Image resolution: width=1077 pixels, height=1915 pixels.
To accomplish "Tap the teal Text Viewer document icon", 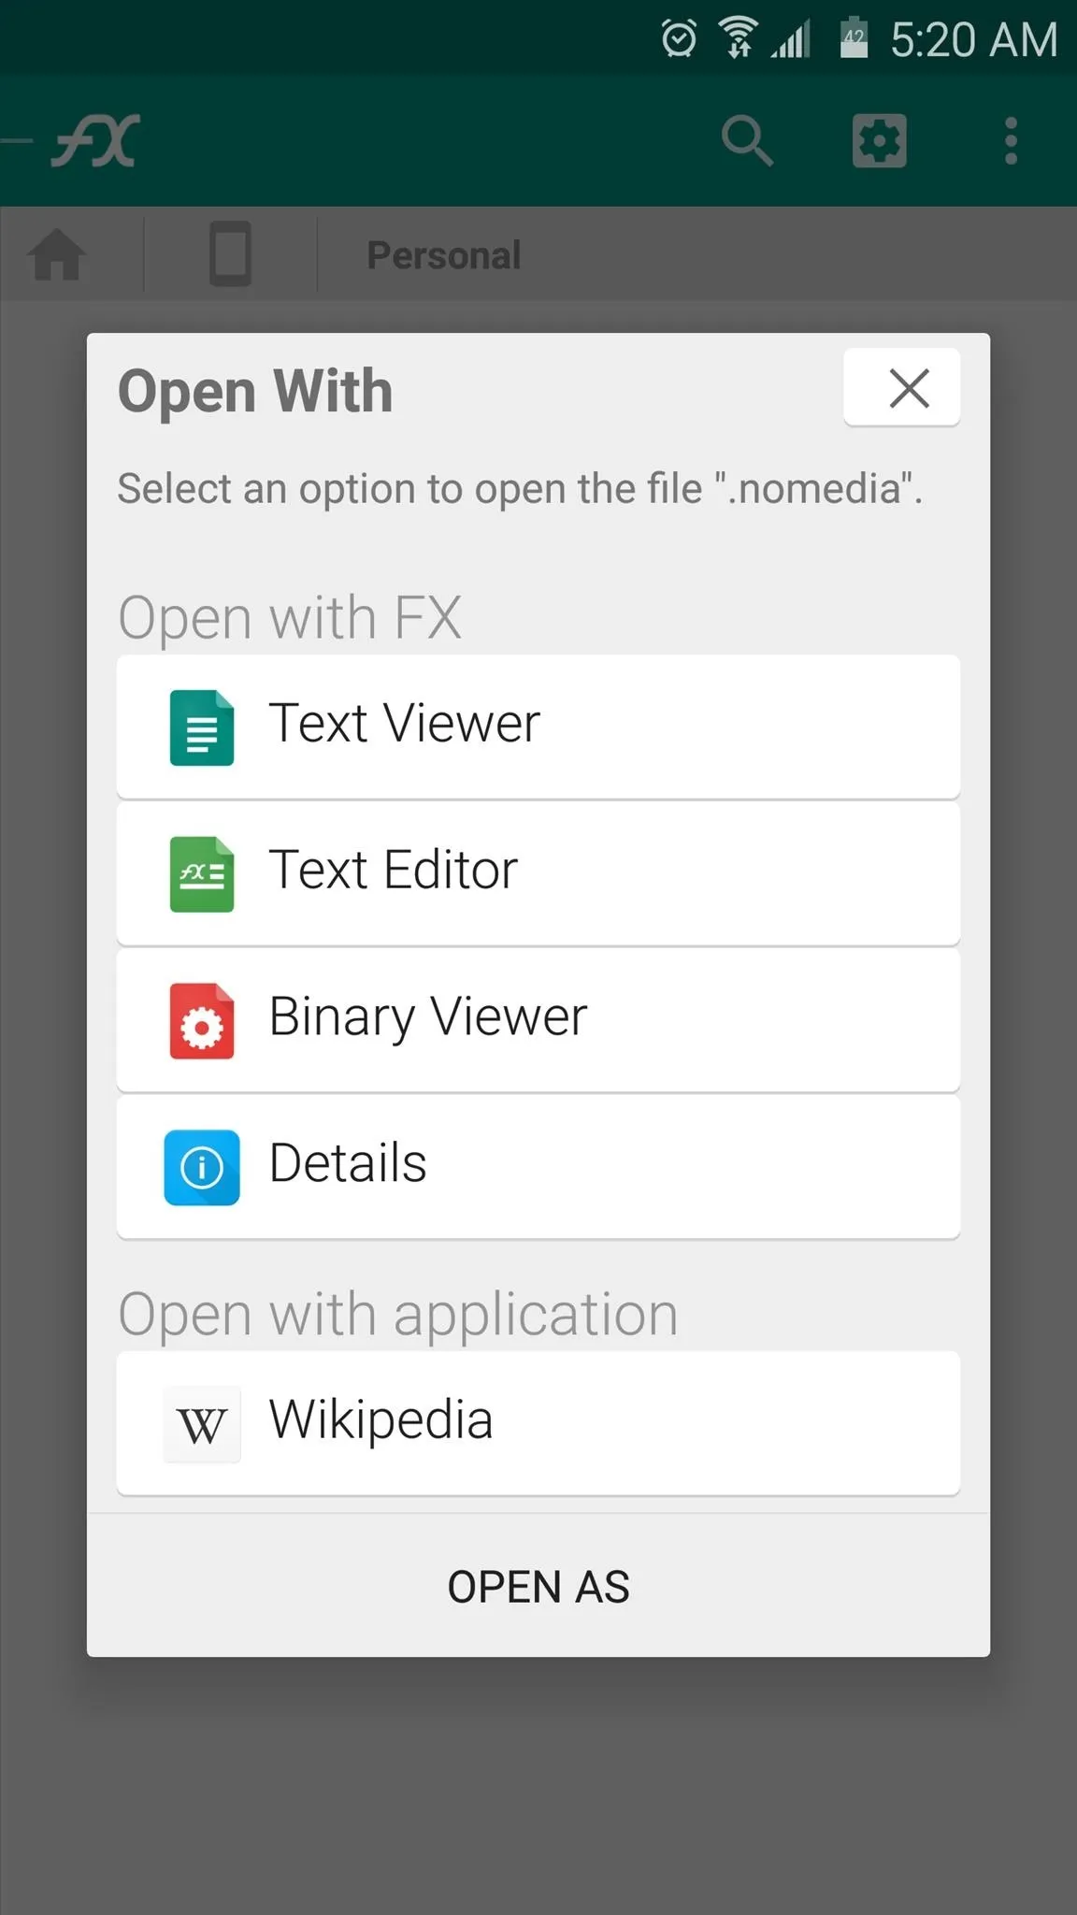I will [x=202, y=727].
